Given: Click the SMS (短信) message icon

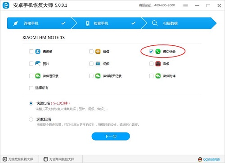Looking at the screenshot, I should pos(98,51).
